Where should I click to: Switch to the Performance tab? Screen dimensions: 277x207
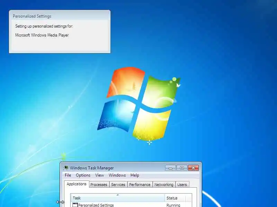(x=140, y=185)
